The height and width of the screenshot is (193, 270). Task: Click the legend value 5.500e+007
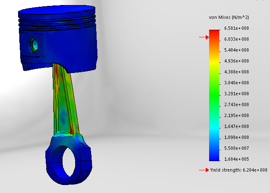tap(236, 148)
